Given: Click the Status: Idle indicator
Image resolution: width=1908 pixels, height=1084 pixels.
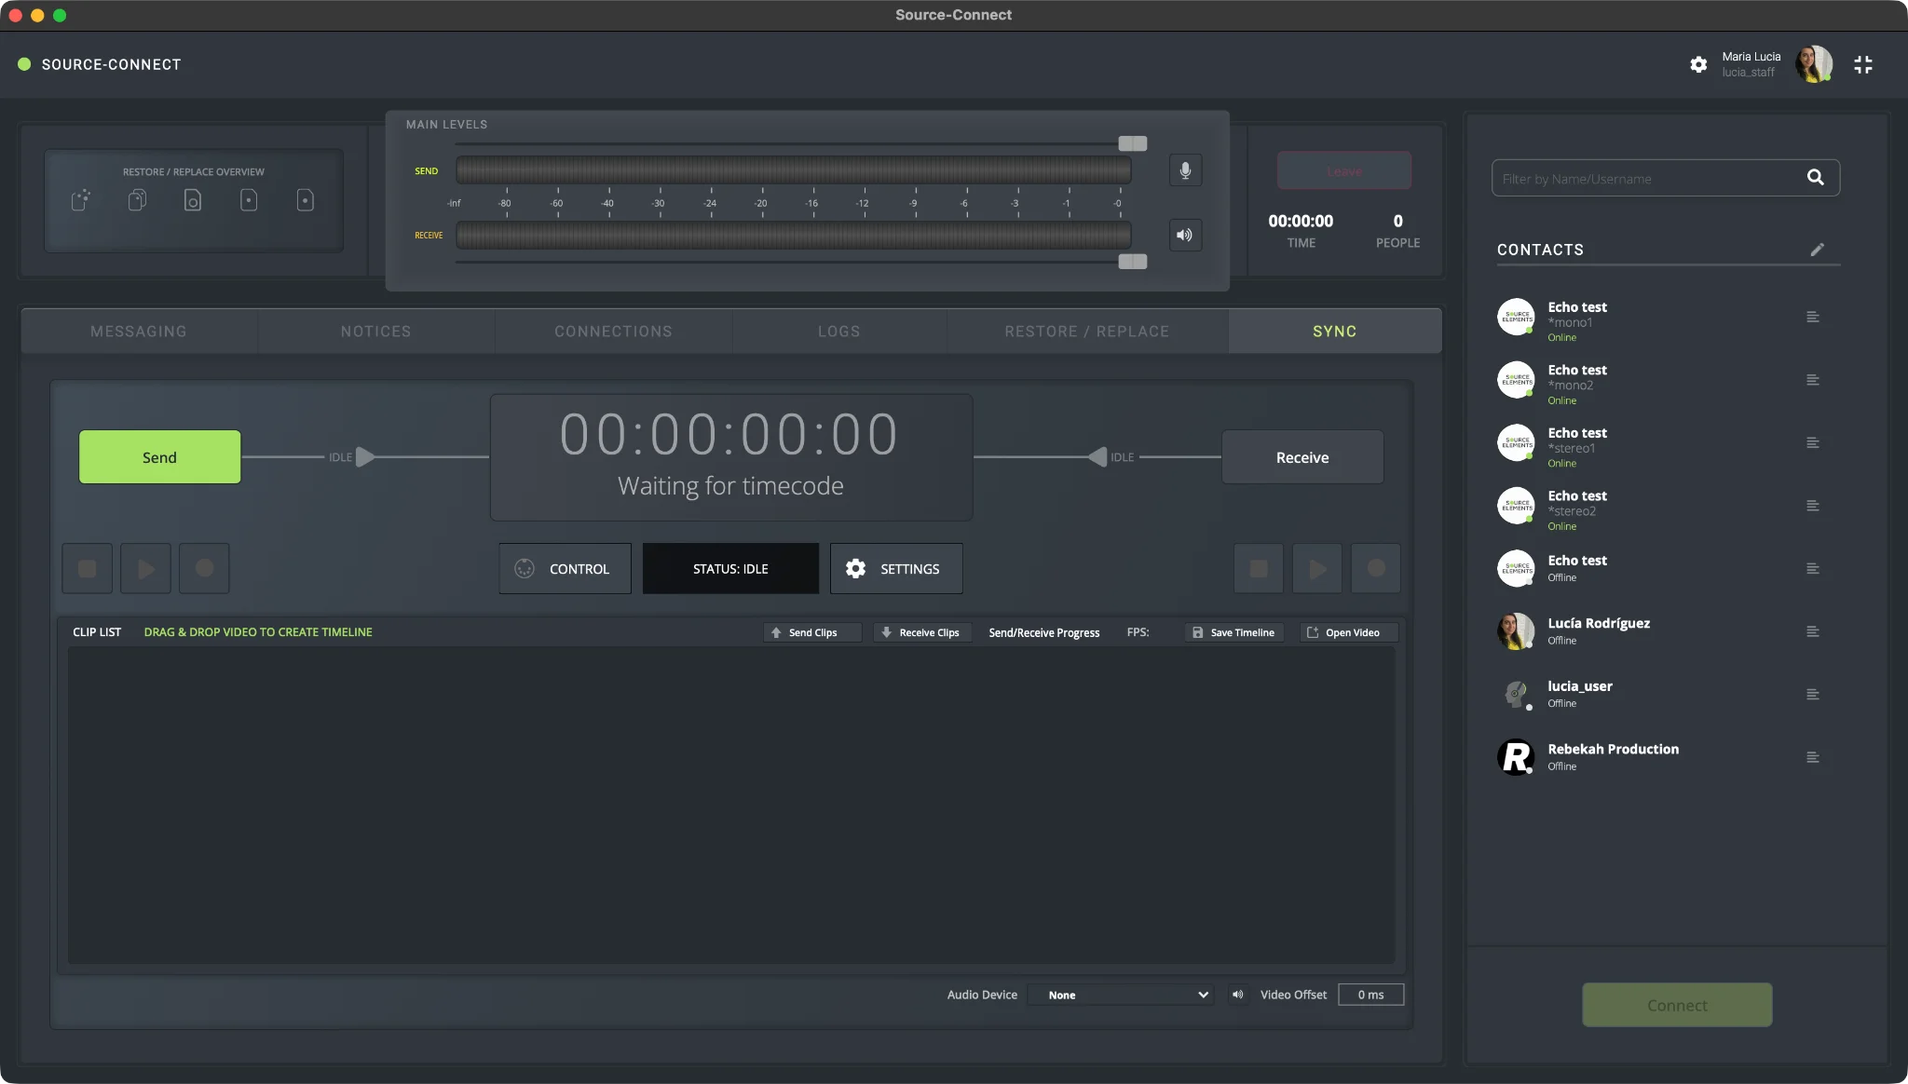Looking at the screenshot, I should click(x=730, y=568).
